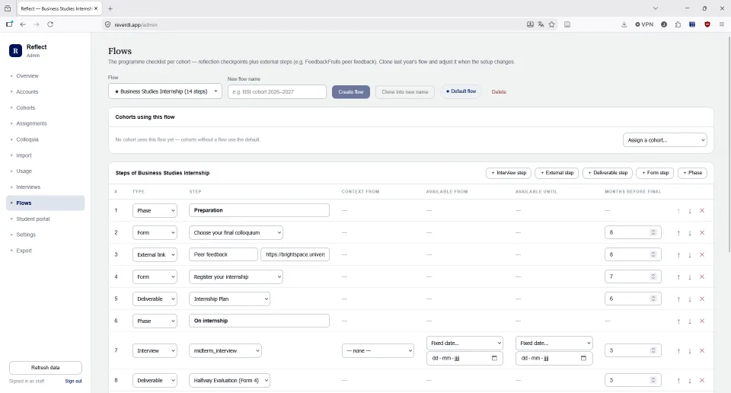Remove the Register your internship step

702,277
